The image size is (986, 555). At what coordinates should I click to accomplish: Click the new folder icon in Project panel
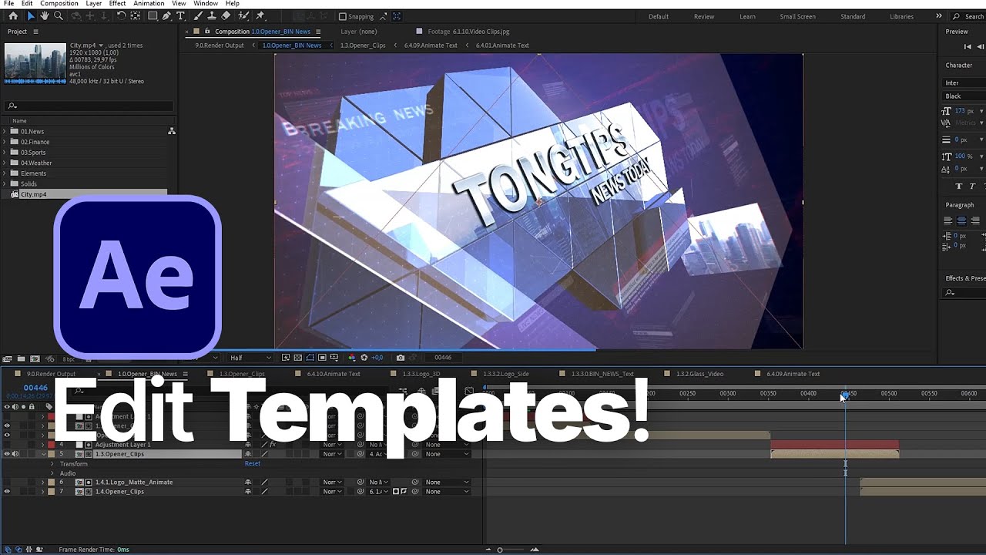21,358
